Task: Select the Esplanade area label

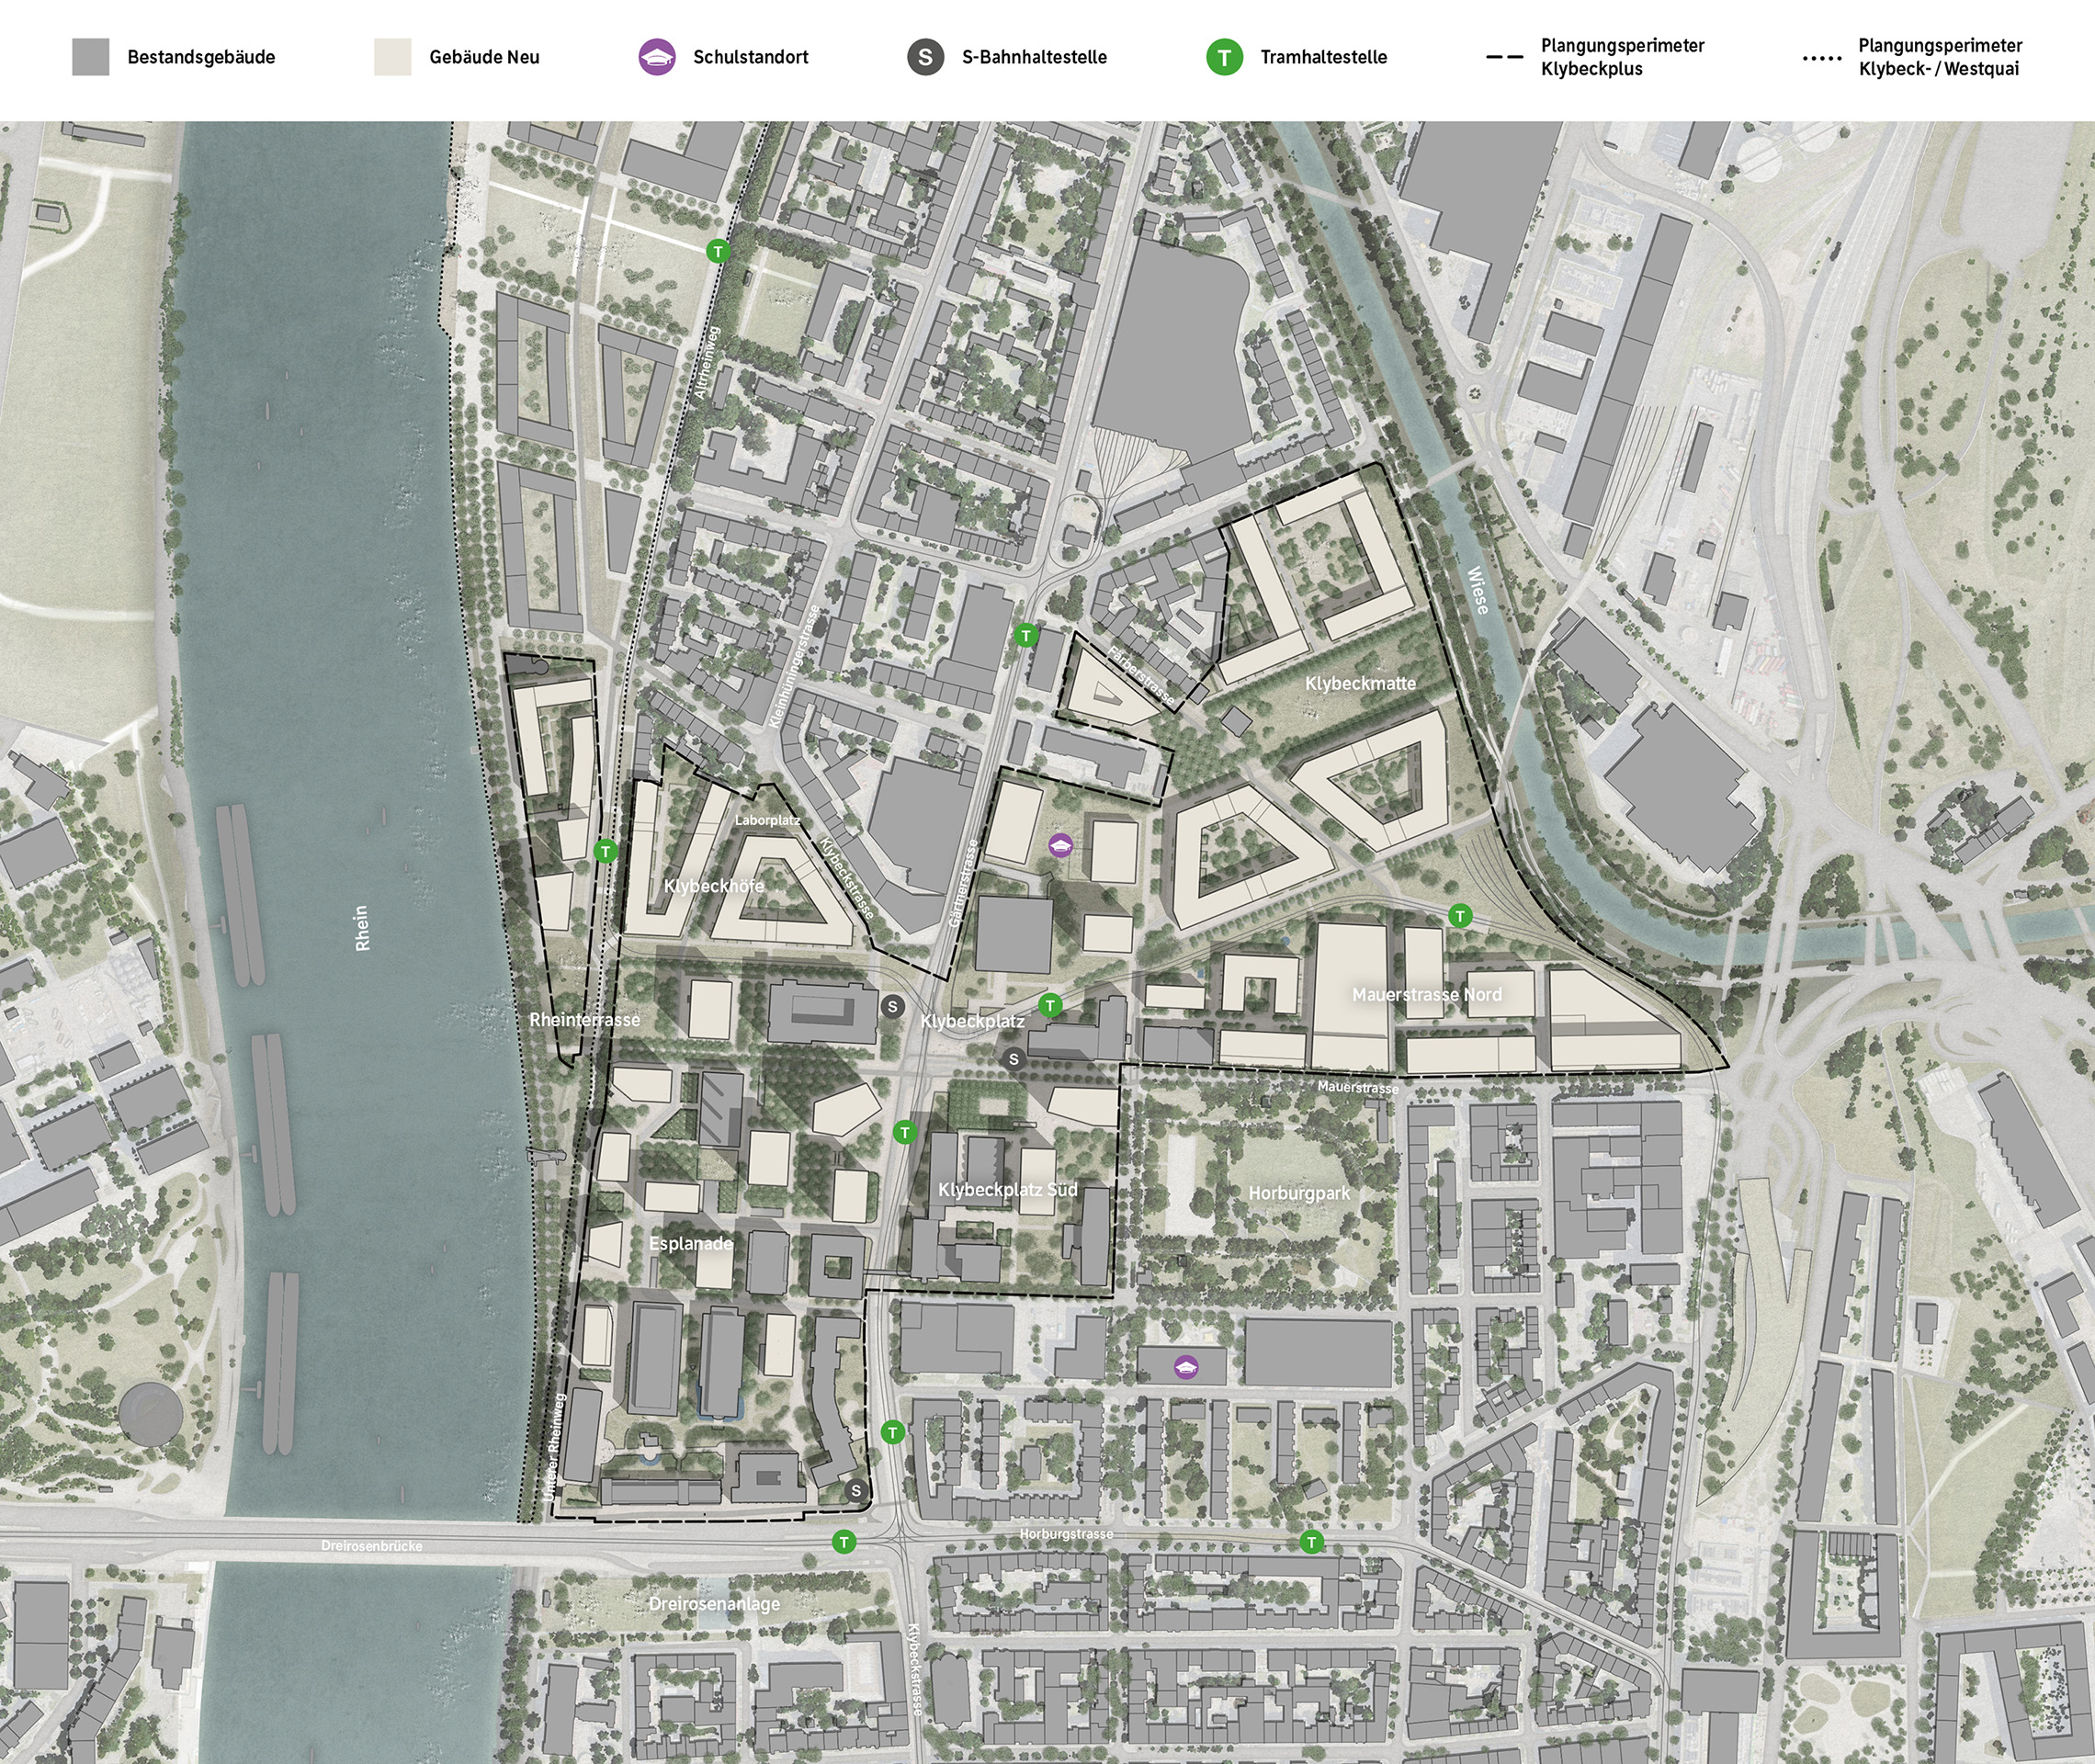Action: 690,1243
